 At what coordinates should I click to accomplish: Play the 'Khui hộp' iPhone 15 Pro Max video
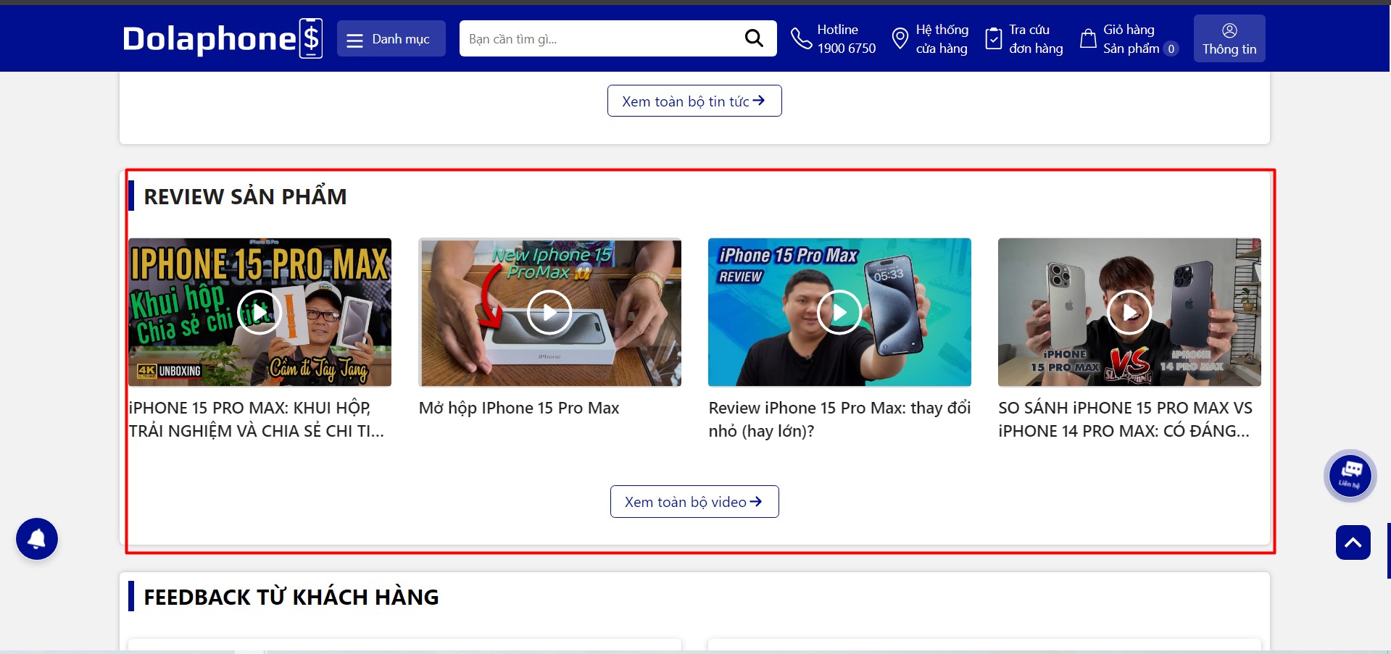(259, 312)
